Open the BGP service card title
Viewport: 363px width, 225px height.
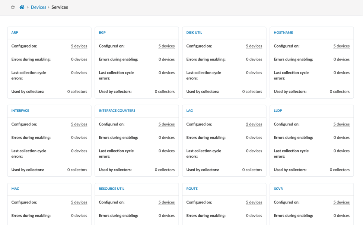[102, 33]
